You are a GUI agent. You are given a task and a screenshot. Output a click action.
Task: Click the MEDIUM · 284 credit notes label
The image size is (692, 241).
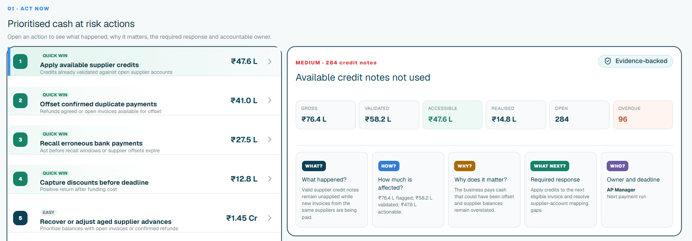click(x=336, y=63)
